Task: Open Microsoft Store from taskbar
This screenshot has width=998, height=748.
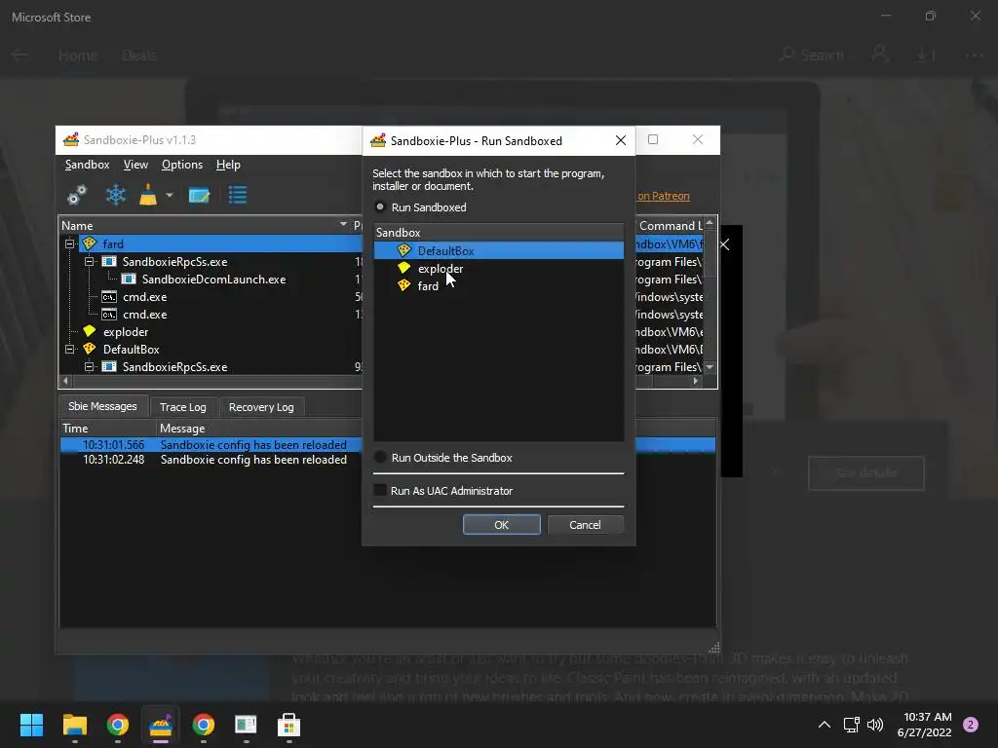Action: pyautogui.click(x=288, y=725)
